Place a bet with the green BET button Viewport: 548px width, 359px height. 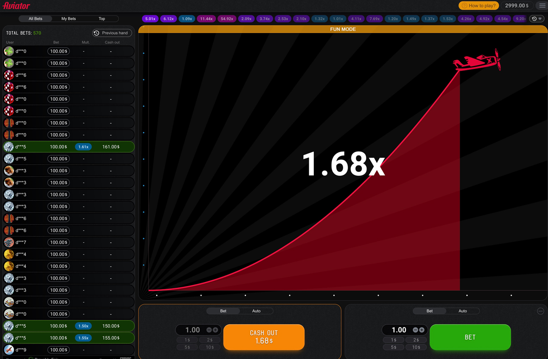point(470,337)
